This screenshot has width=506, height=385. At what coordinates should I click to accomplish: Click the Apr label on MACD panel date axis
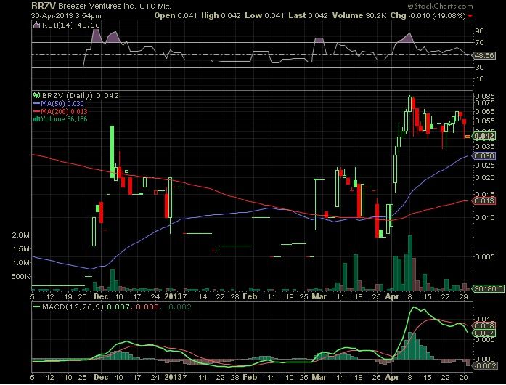click(x=392, y=377)
